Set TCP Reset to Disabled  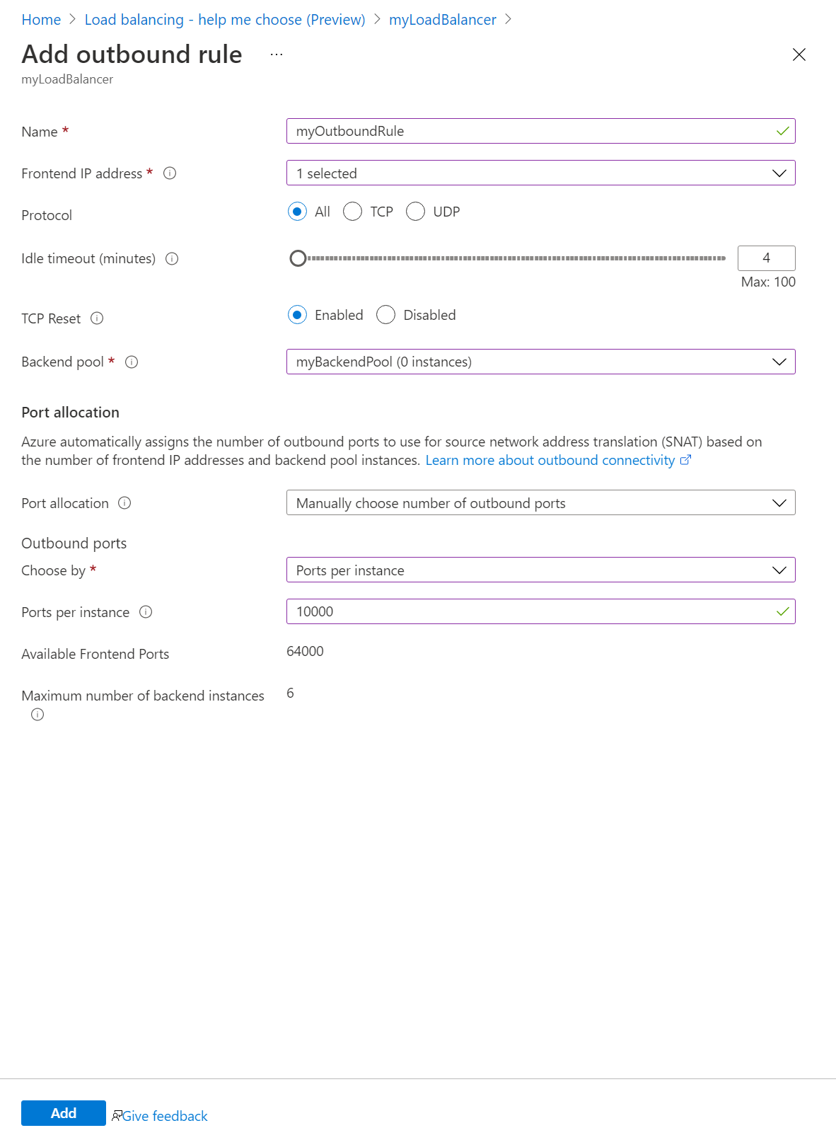click(386, 315)
